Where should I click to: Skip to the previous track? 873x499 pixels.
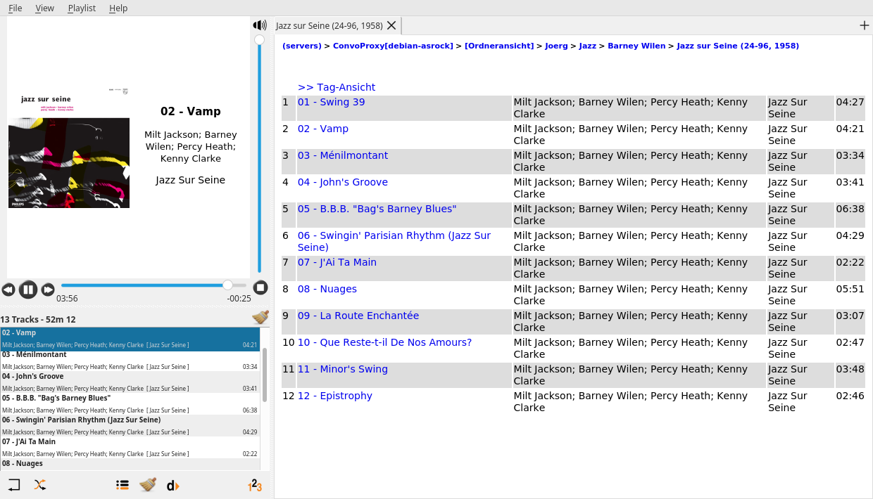click(8, 290)
